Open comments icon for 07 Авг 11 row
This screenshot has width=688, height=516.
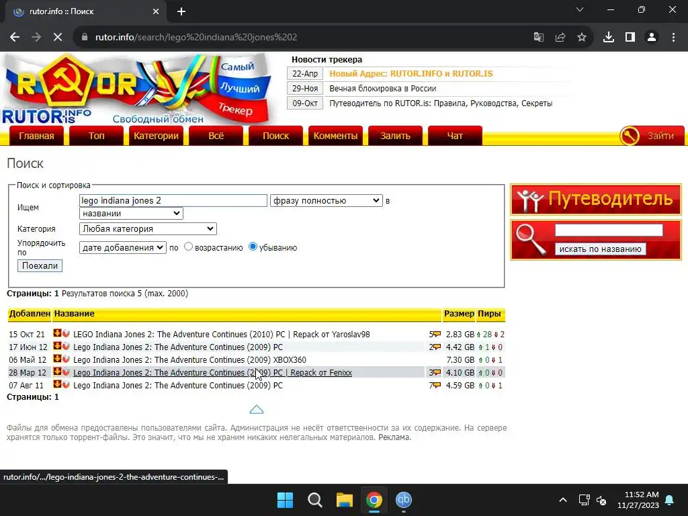437,385
